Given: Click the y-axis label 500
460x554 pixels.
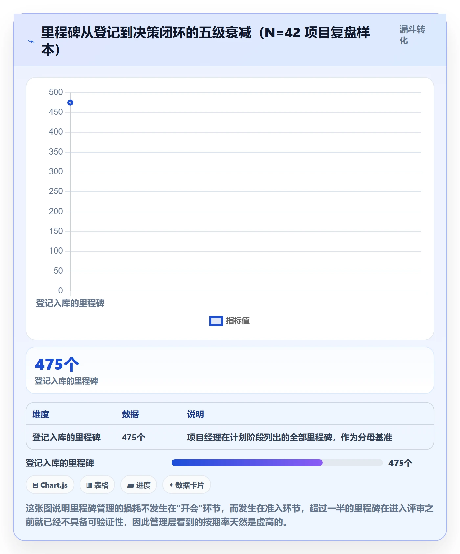Looking at the screenshot, I should point(56,92).
